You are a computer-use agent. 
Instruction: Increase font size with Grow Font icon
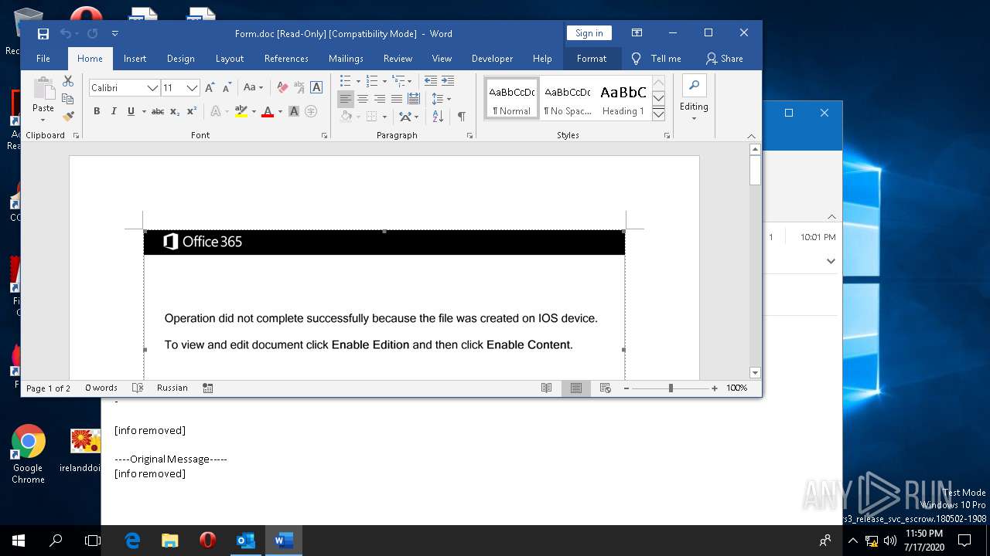[210, 88]
